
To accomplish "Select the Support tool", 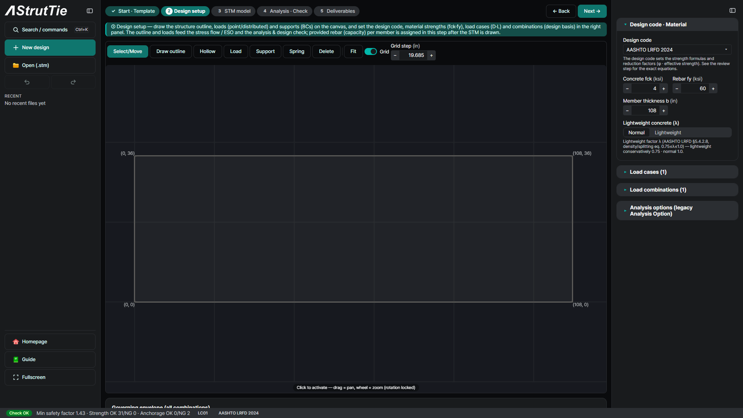I will 265,51.
